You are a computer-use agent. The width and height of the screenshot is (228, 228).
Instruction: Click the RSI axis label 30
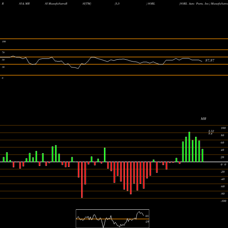click(3, 67)
